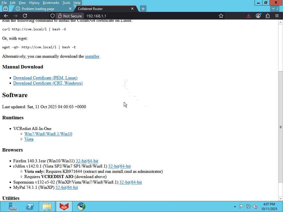Viewport: 283px width, 212px height.
Task: Download MyPal 74.1.1 64-bit
Action: [x=73, y=187]
